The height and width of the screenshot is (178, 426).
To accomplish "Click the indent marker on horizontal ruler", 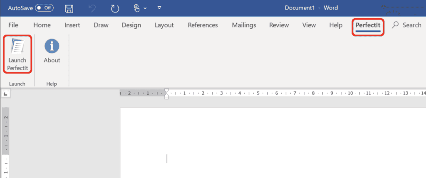I will click(x=166, y=93).
